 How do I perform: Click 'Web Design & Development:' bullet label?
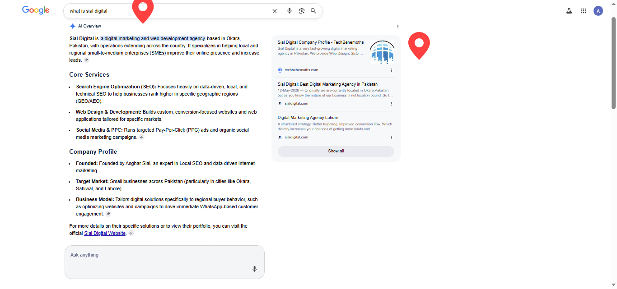108,112
